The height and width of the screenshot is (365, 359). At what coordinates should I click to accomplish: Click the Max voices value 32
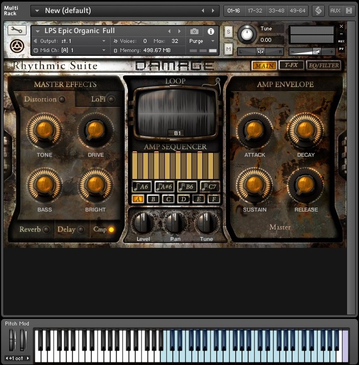pos(175,41)
